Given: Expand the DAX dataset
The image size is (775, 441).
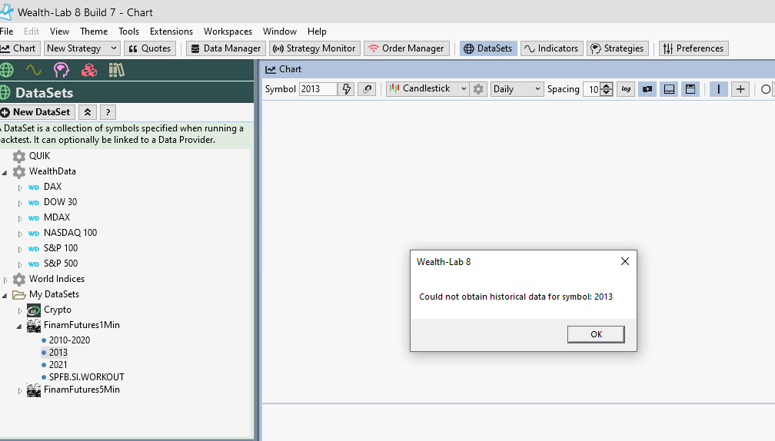Looking at the screenshot, I should tap(20, 187).
